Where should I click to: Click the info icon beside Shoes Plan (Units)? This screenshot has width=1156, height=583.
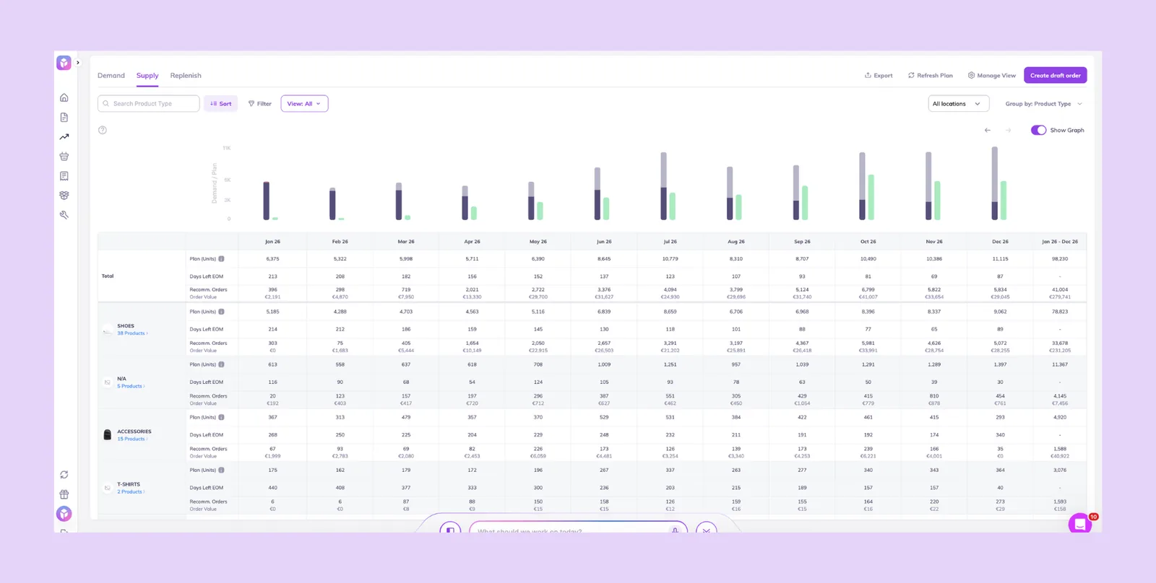click(222, 312)
